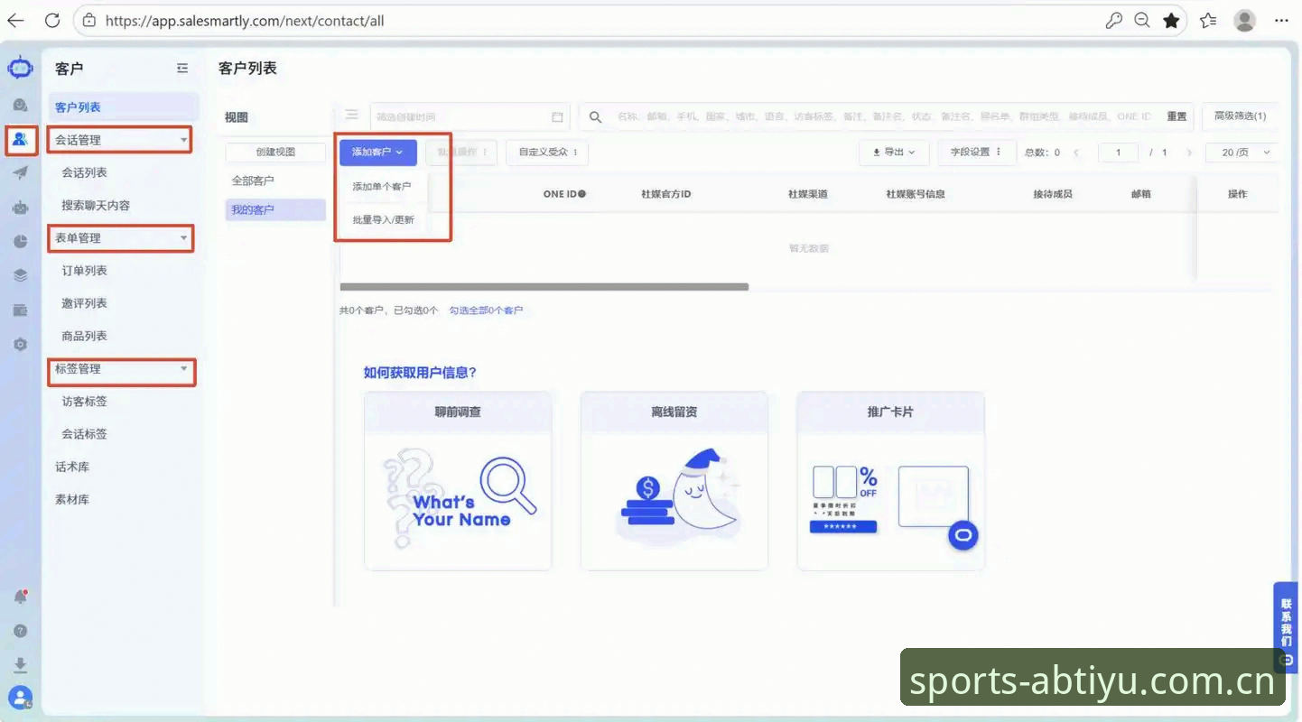Viewport: 1302px width, 722px height.
Task: Open the browser profile avatar
Action: pos(1245,20)
